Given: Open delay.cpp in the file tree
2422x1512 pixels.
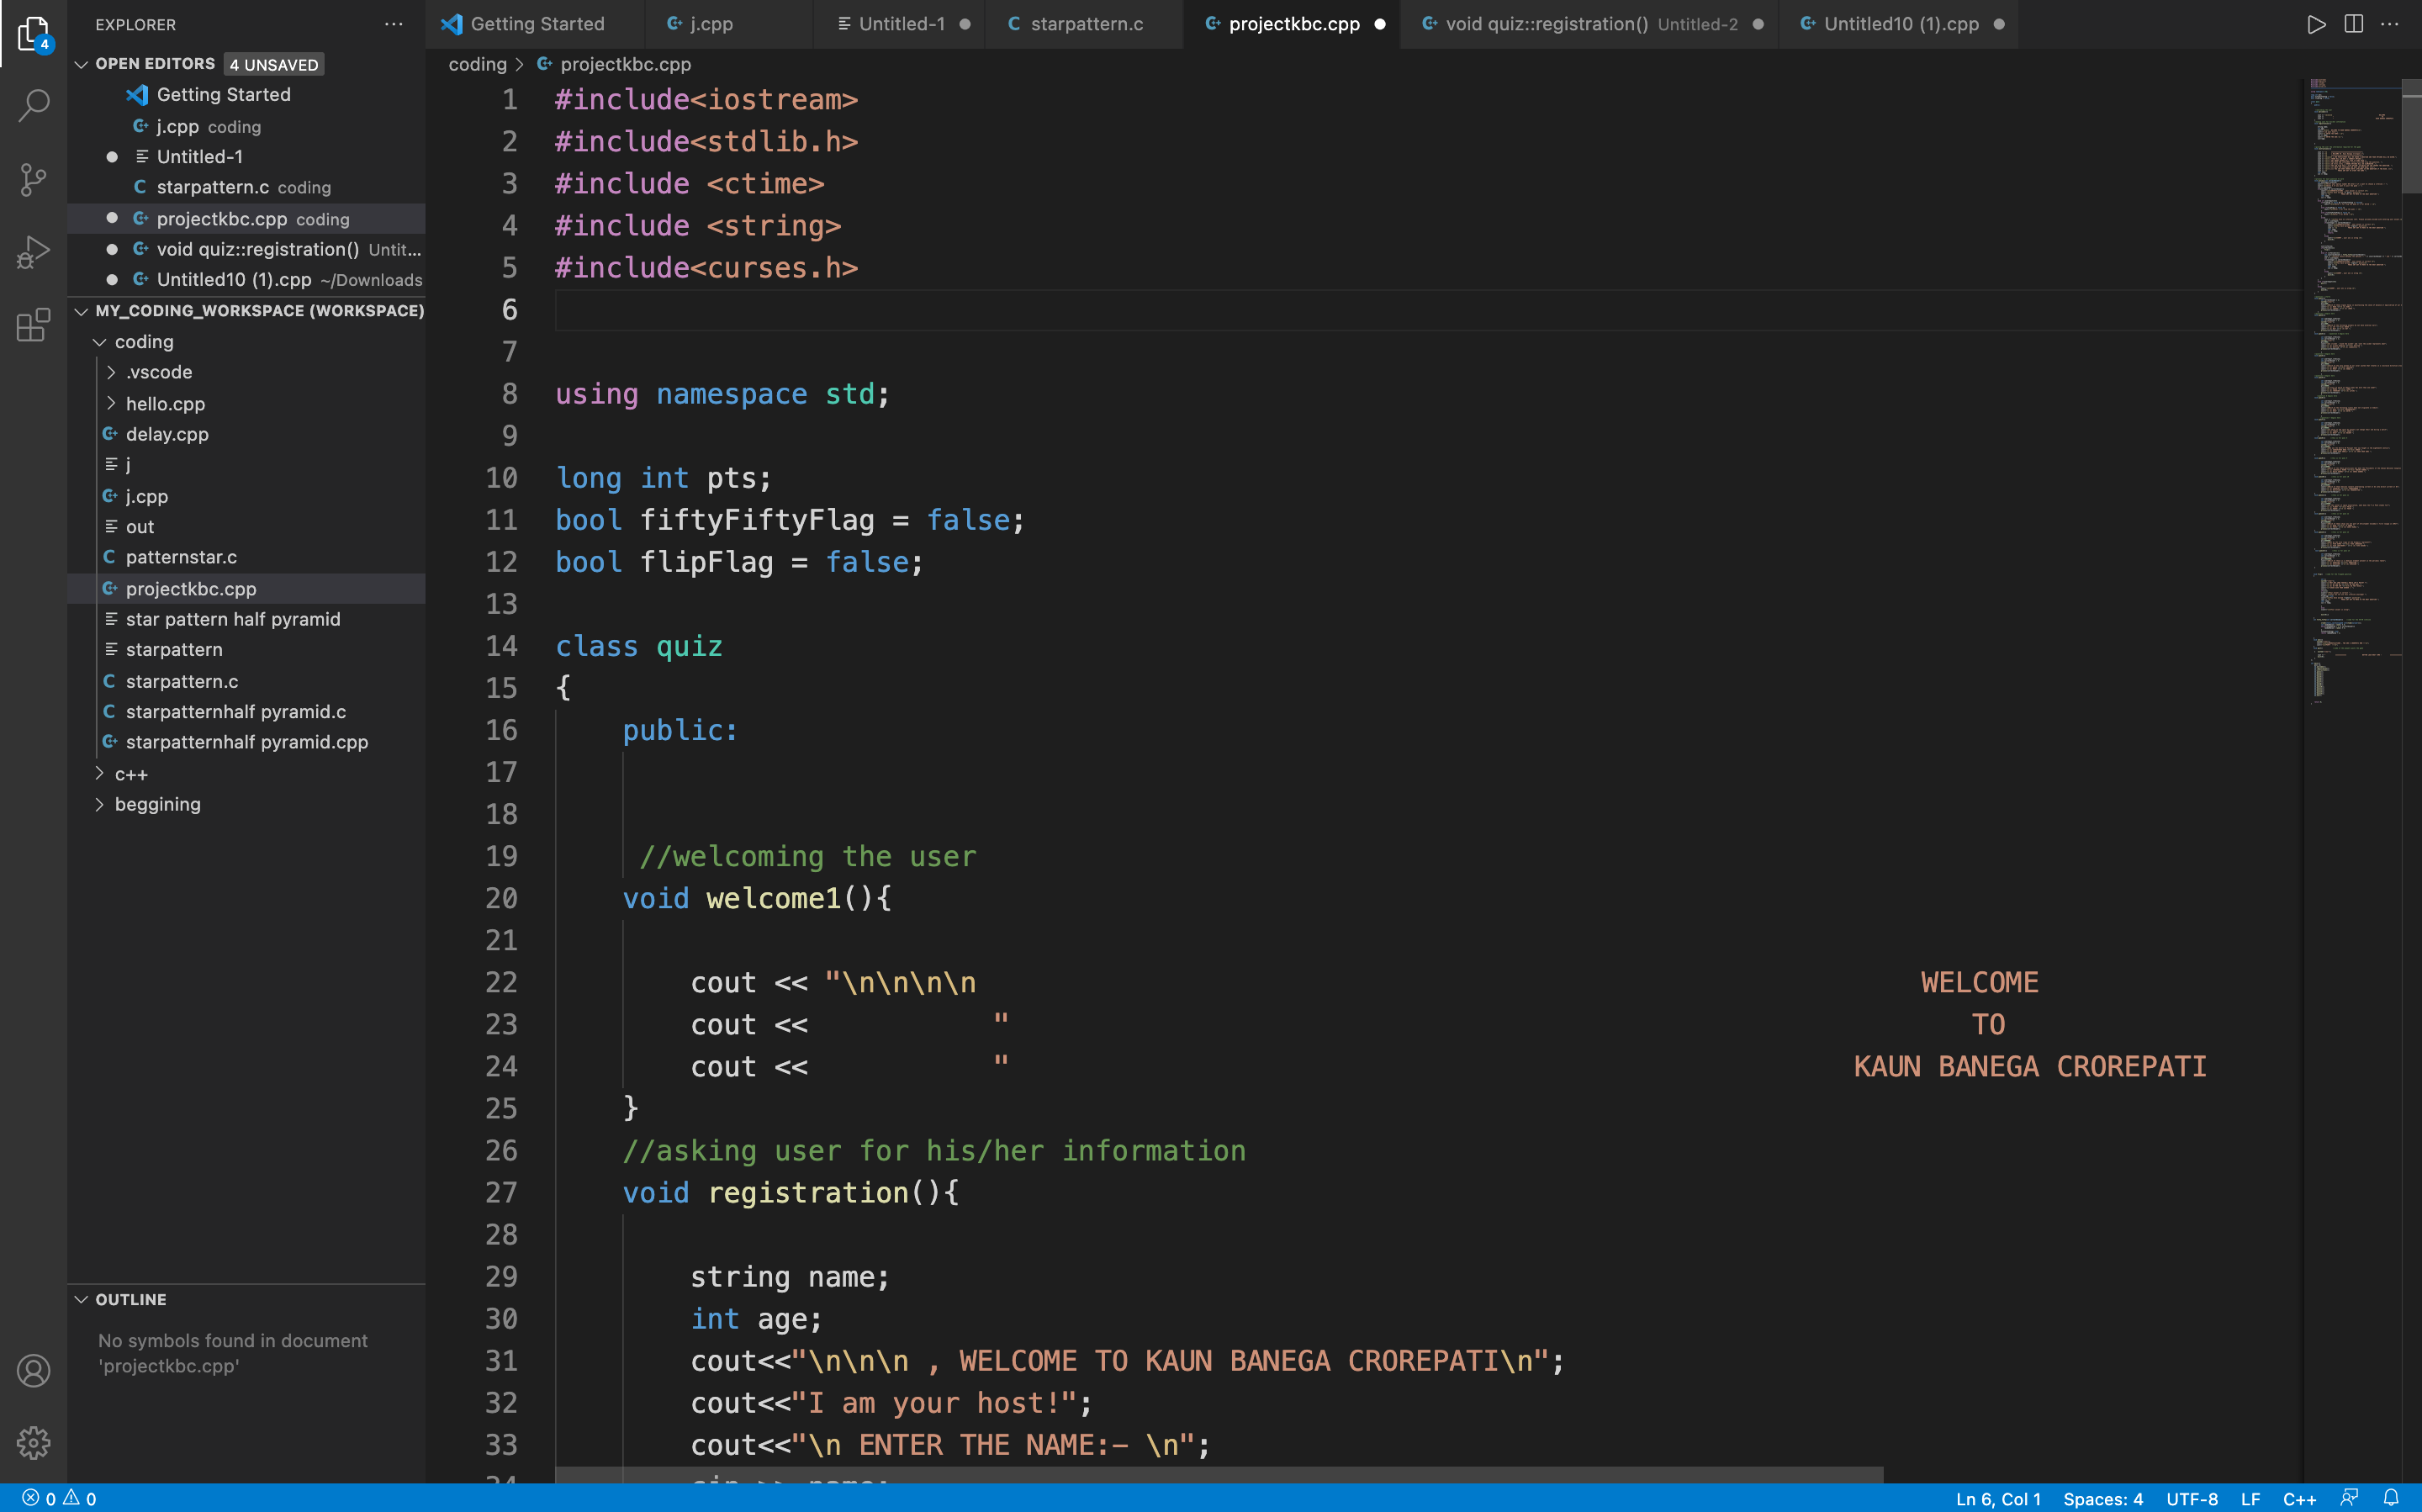Looking at the screenshot, I should point(167,434).
